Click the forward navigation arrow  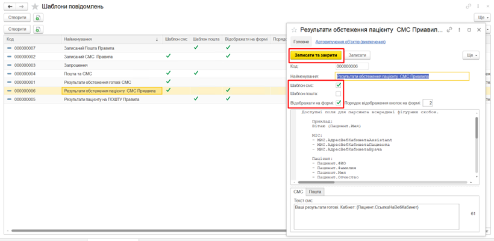[22, 7]
